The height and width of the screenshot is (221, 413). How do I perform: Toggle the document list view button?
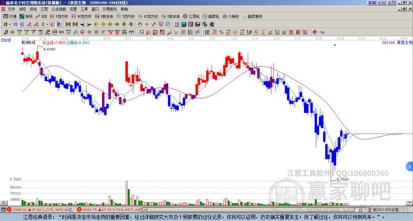coord(22,24)
